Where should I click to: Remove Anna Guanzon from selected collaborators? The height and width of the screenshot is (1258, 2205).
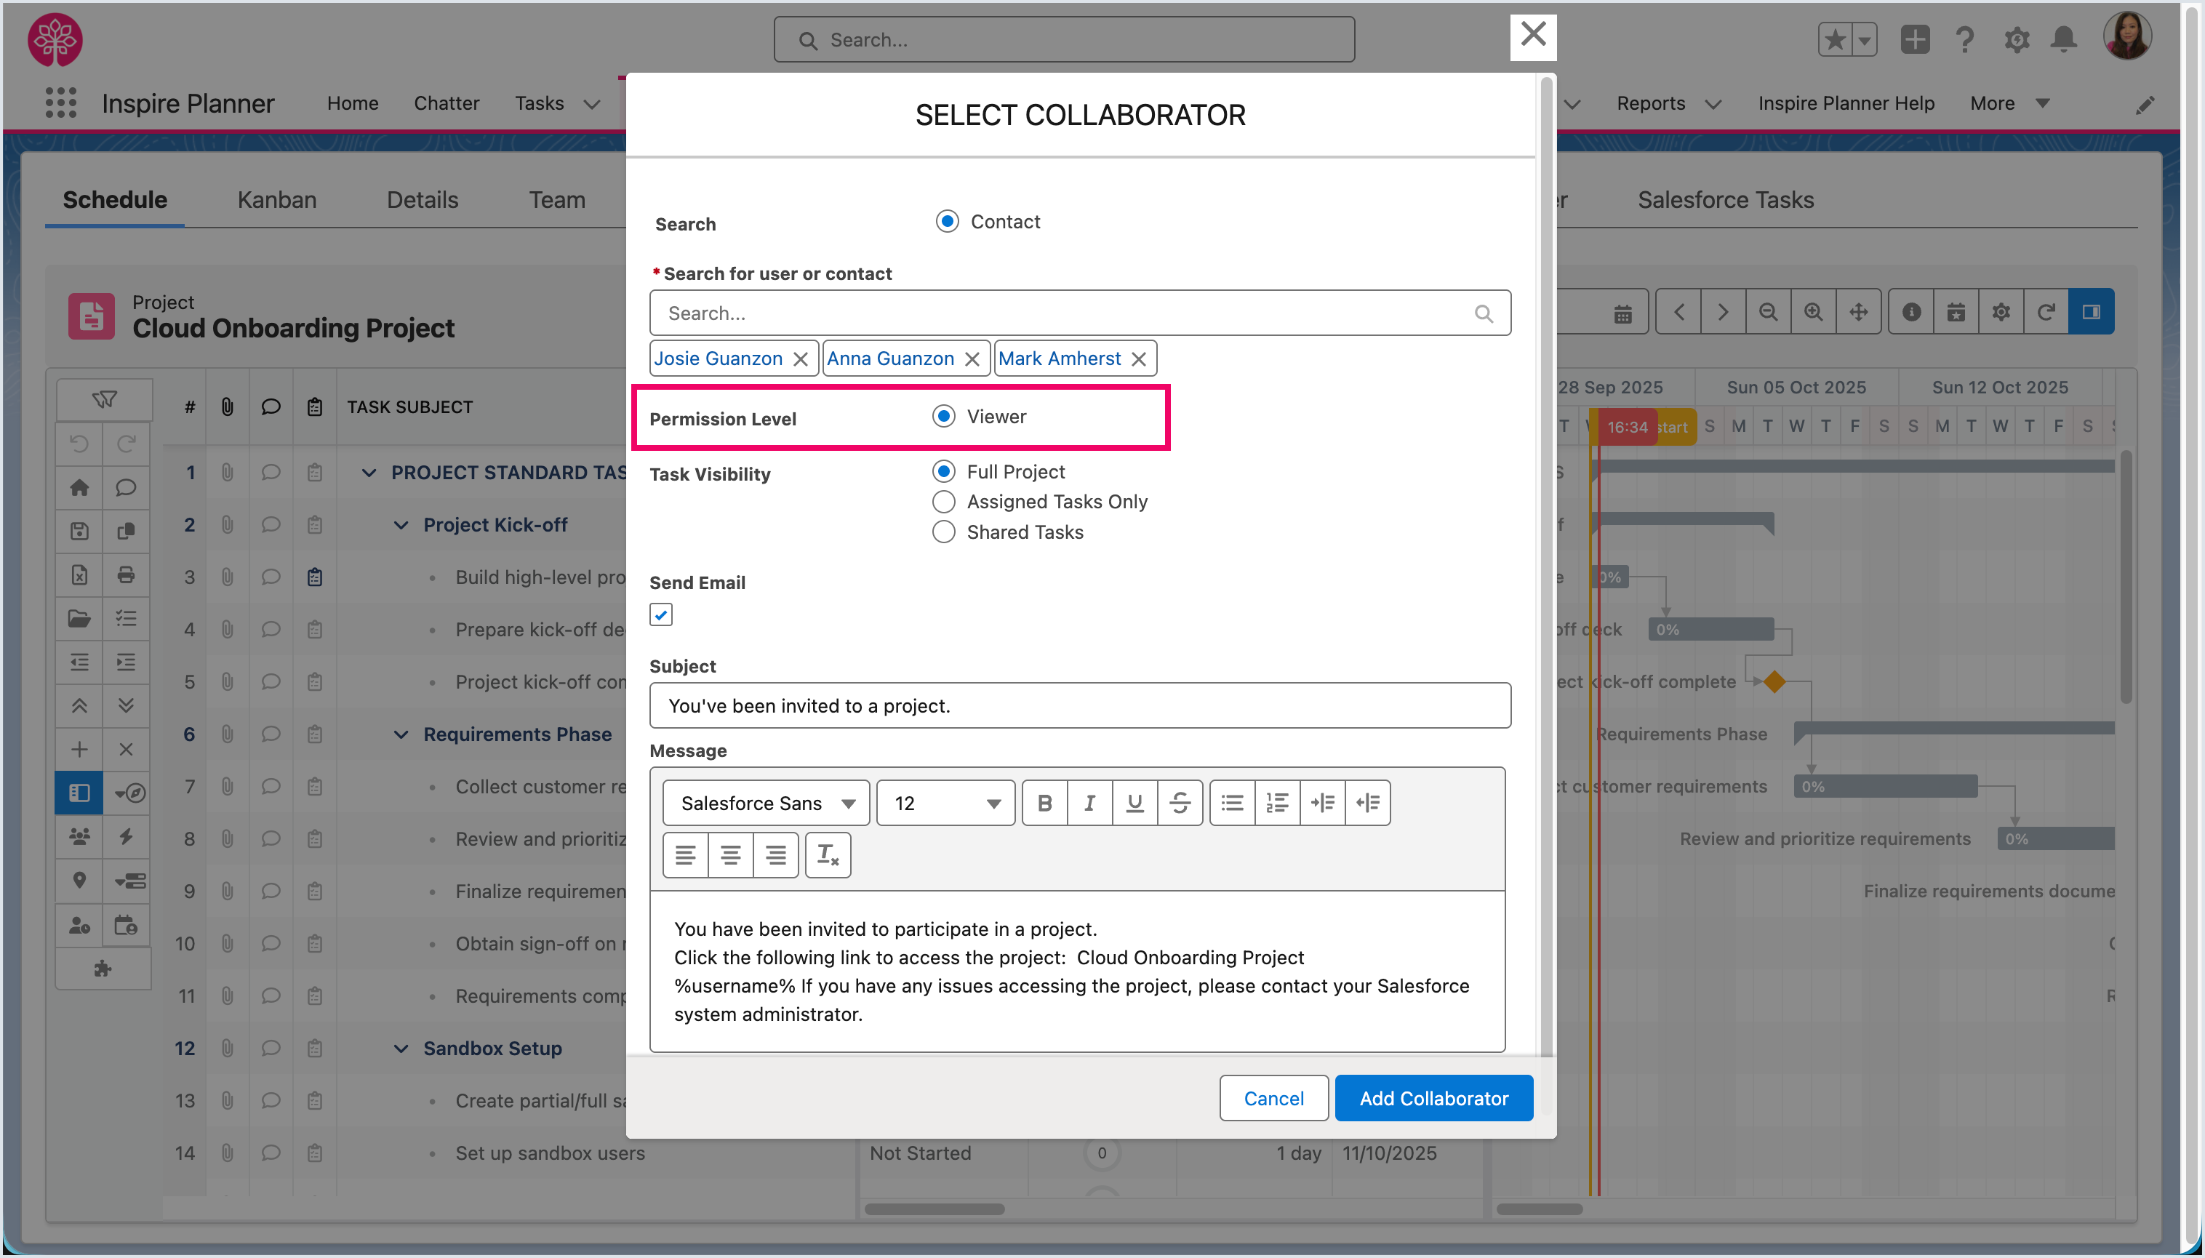pos(972,359)
